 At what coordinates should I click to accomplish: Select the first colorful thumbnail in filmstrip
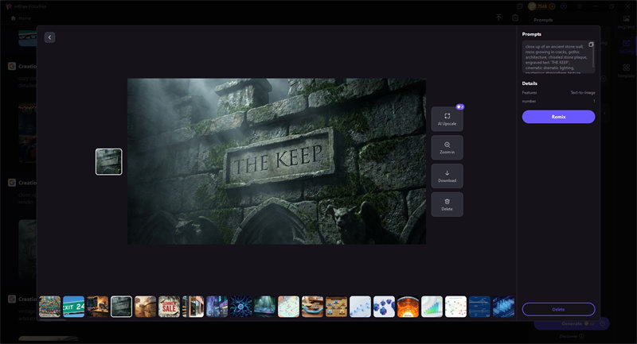coord(49,307)
